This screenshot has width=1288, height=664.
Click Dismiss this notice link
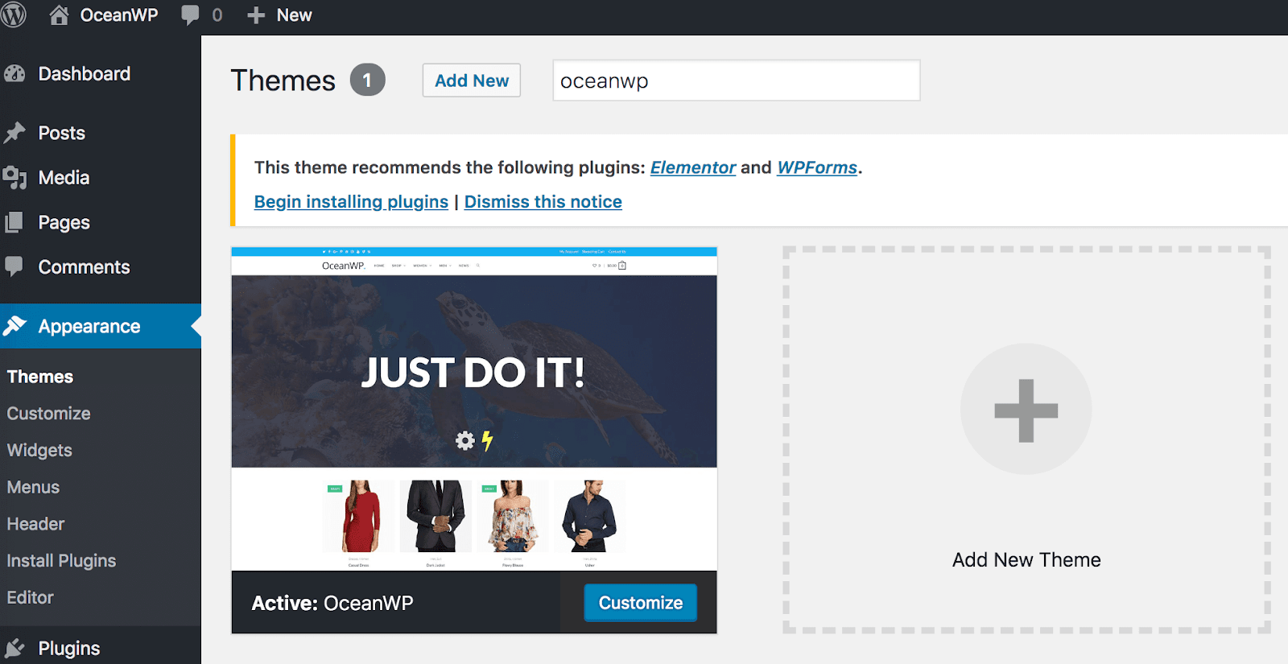543,202
